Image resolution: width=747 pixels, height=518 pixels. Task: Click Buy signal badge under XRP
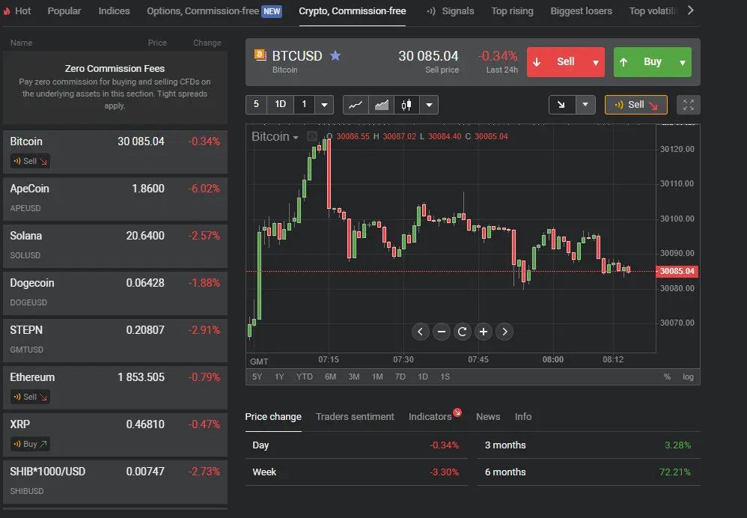point(31,444)
